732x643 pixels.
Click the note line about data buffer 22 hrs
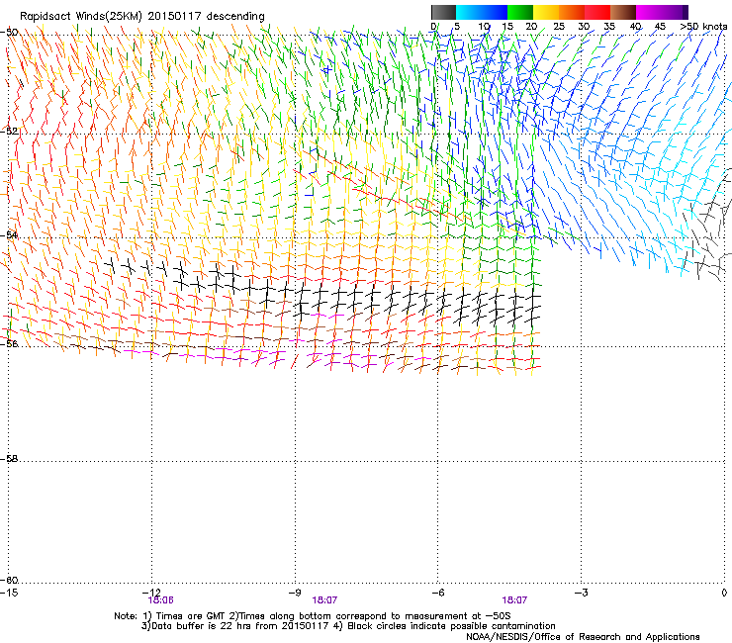pos(348,626)
